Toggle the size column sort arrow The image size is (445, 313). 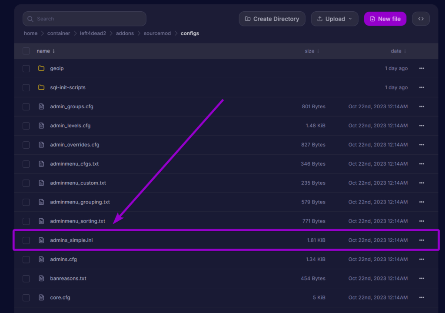coord(318,51)
